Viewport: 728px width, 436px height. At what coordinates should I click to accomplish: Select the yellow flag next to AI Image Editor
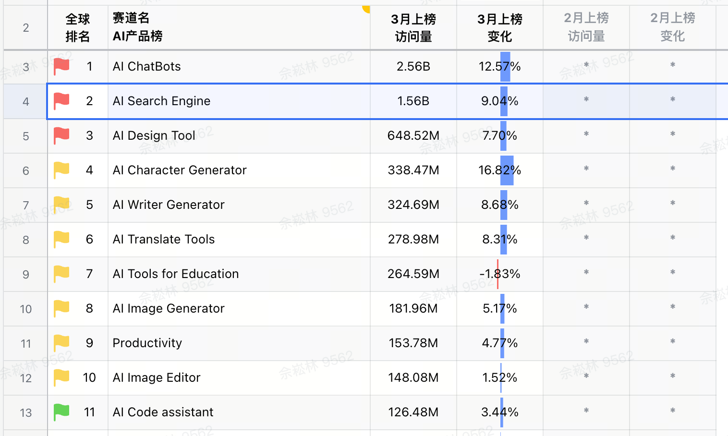61,377
